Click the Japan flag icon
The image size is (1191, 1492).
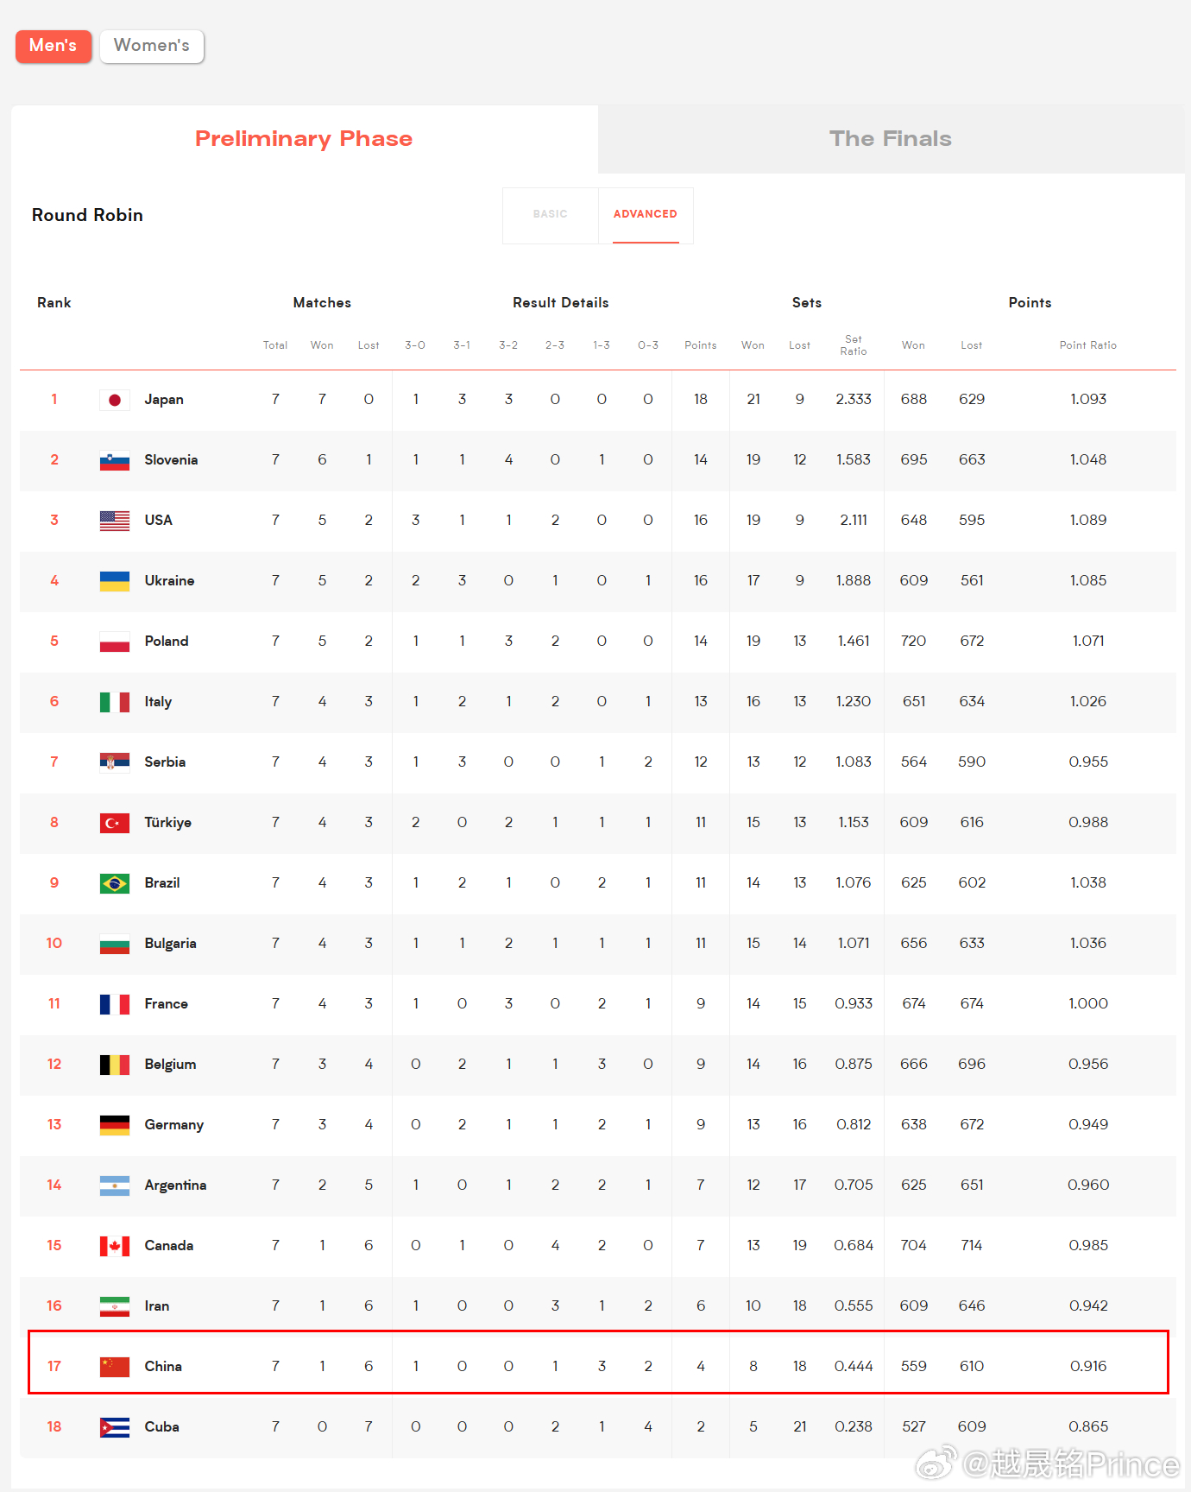[x=115, y=400]
